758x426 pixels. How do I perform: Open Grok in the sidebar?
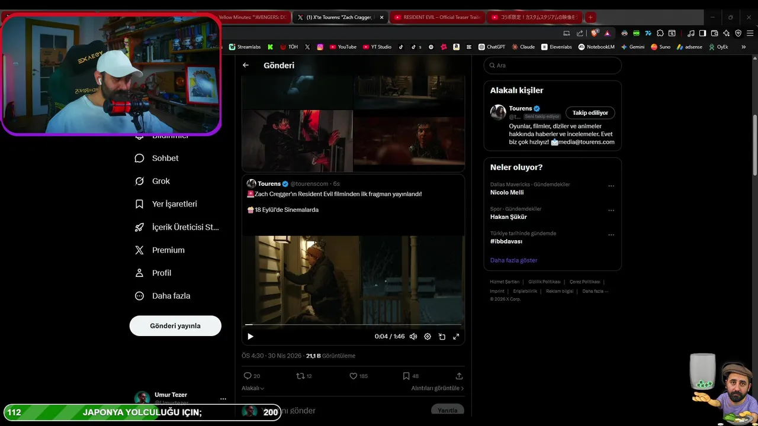click(x=152, y=181)
